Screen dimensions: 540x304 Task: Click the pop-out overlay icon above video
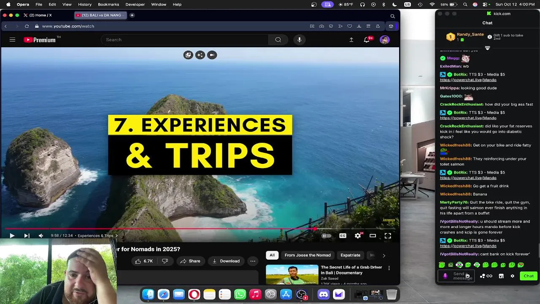pyautogui.click(x=188, y=55)
